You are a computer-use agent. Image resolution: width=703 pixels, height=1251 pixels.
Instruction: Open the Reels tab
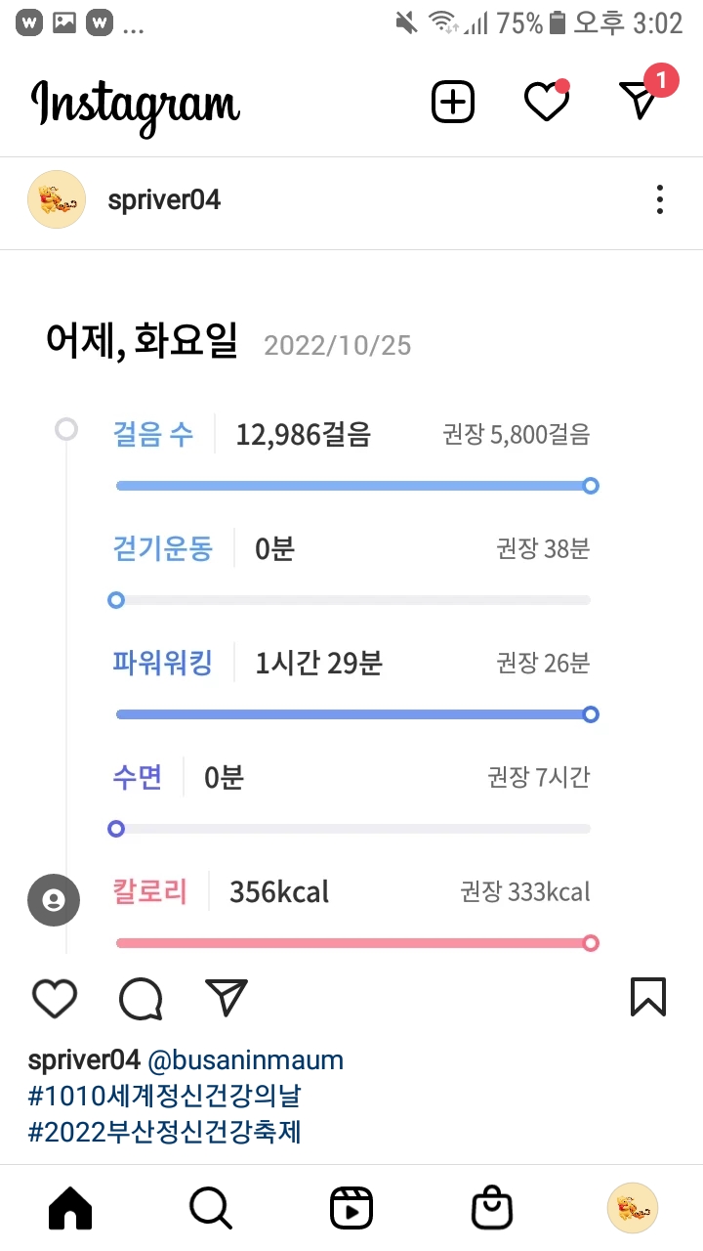351,1210
